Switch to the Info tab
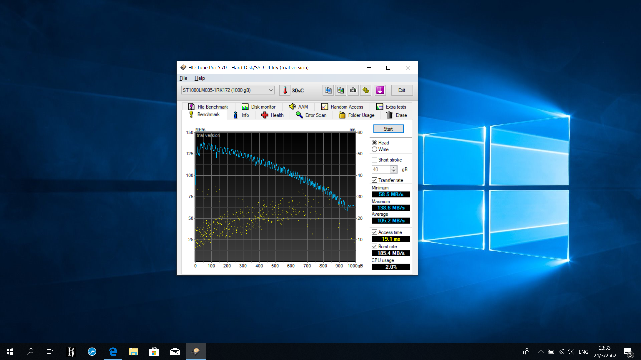This screenshot has width=641, height=360. (x=241, y=115)
